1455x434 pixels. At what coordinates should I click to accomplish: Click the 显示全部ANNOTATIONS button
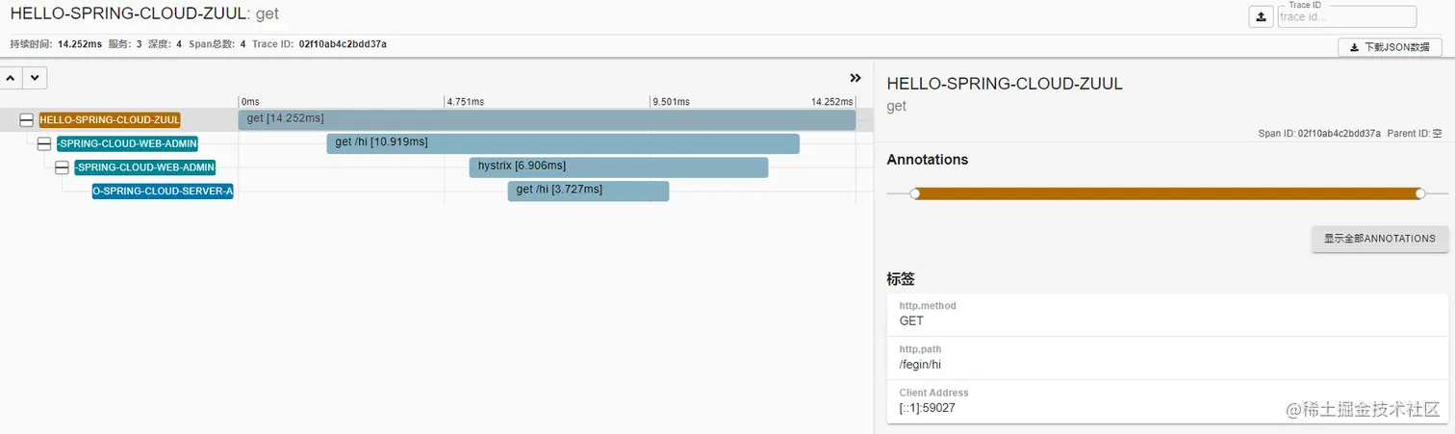(x=1379, y=239)
